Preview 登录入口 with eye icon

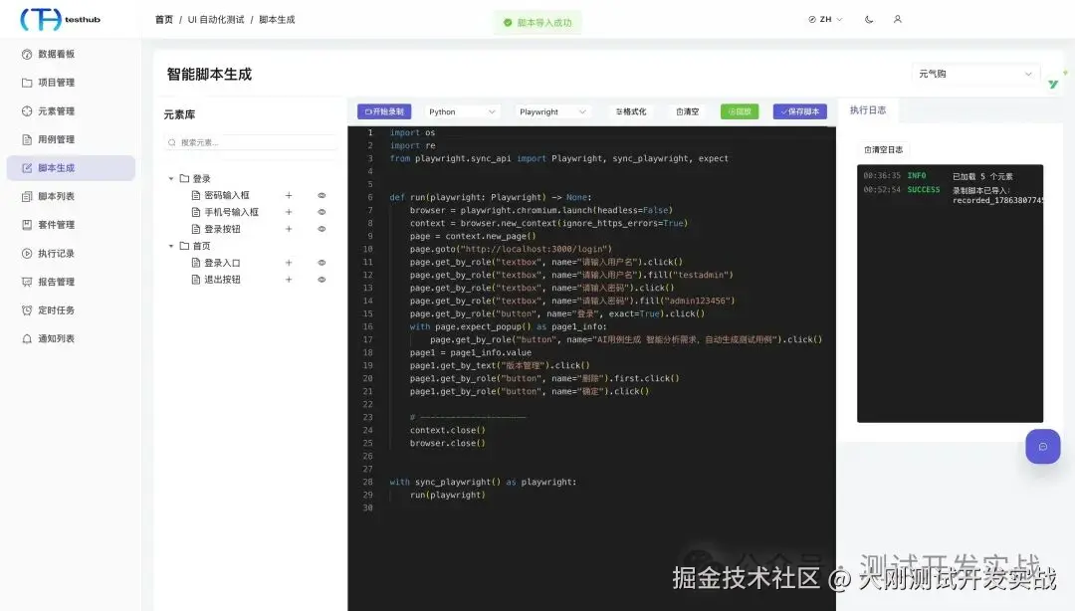[x=322, y=263]
